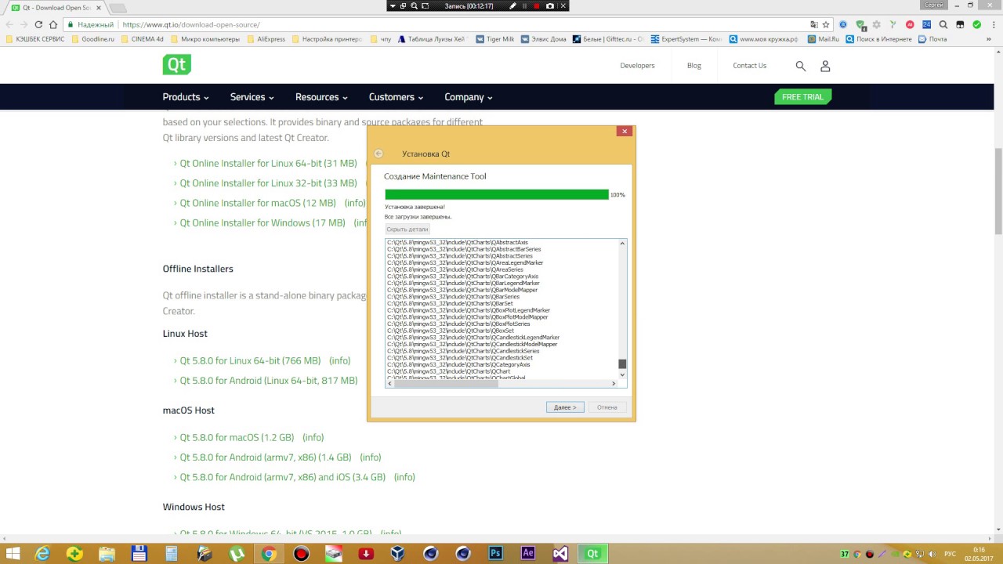Launch Internet Explorer from the taskbar
Screen dimensions: 1003x564
[42, 554]
